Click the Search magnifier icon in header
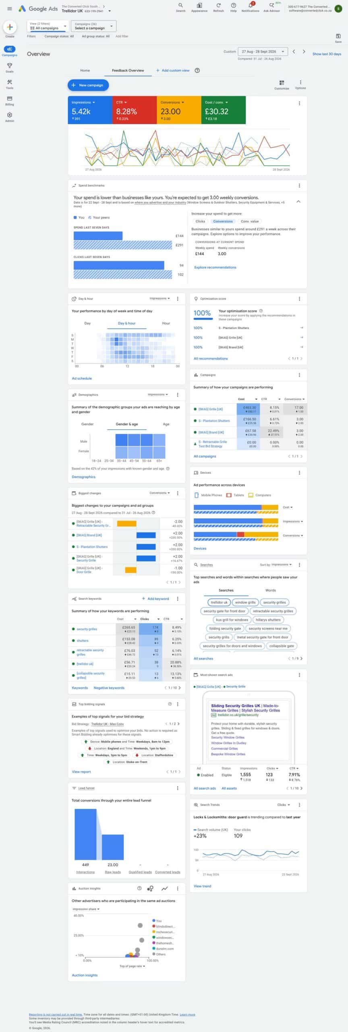The image size is (348, 1032). point(180,6)
